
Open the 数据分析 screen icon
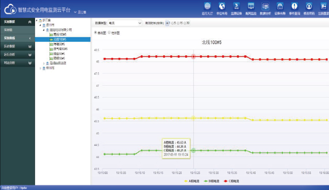(266, 6)
